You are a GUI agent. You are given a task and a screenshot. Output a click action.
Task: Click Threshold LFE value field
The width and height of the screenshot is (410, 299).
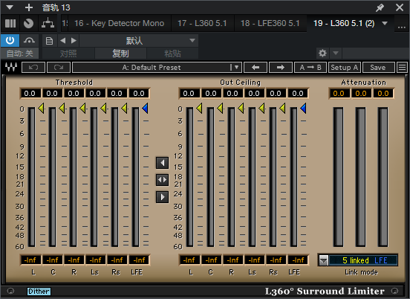point(139,94)
